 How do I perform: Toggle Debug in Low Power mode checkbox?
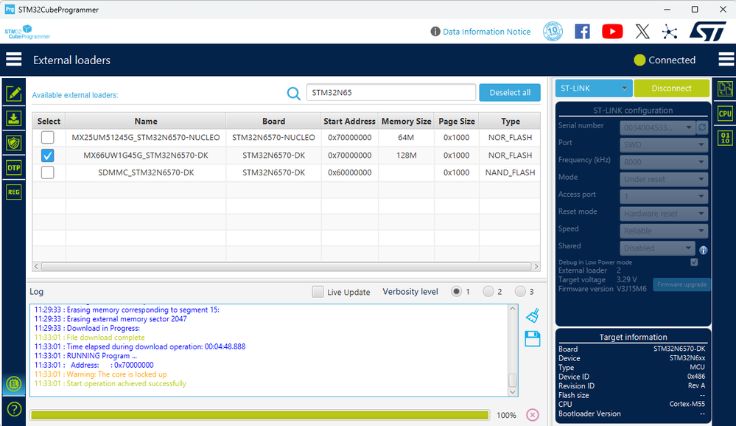pyautogui.click(x=694, y=262)
